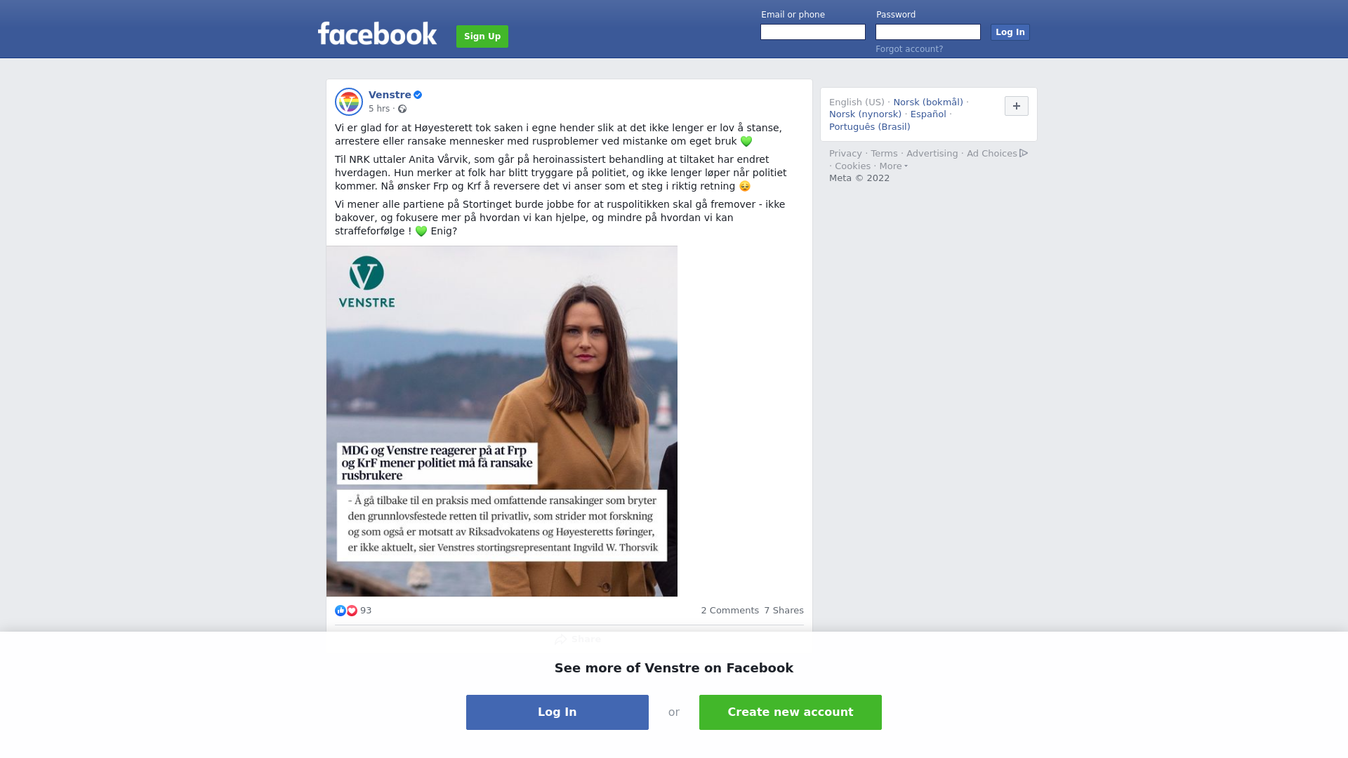Switch language to Norsk (bokmål)
Image resolution: width=1348 pixels, height=758 pixels.
coord(928,102)
